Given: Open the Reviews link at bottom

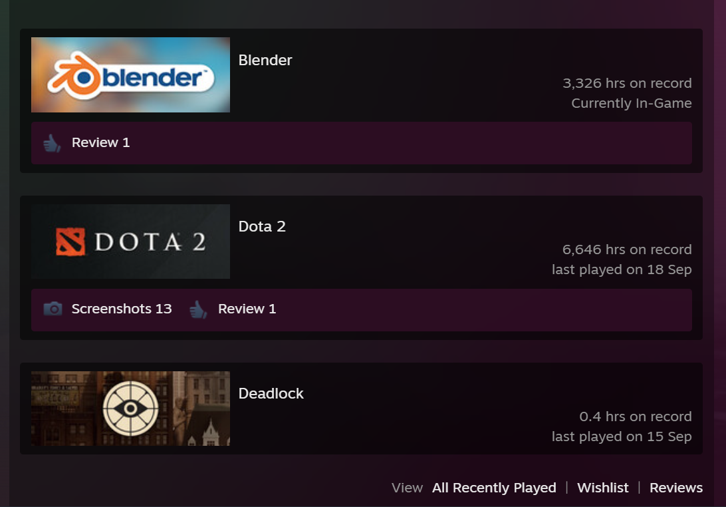Looking at the screenshot, I should click(x=676, y=488).
